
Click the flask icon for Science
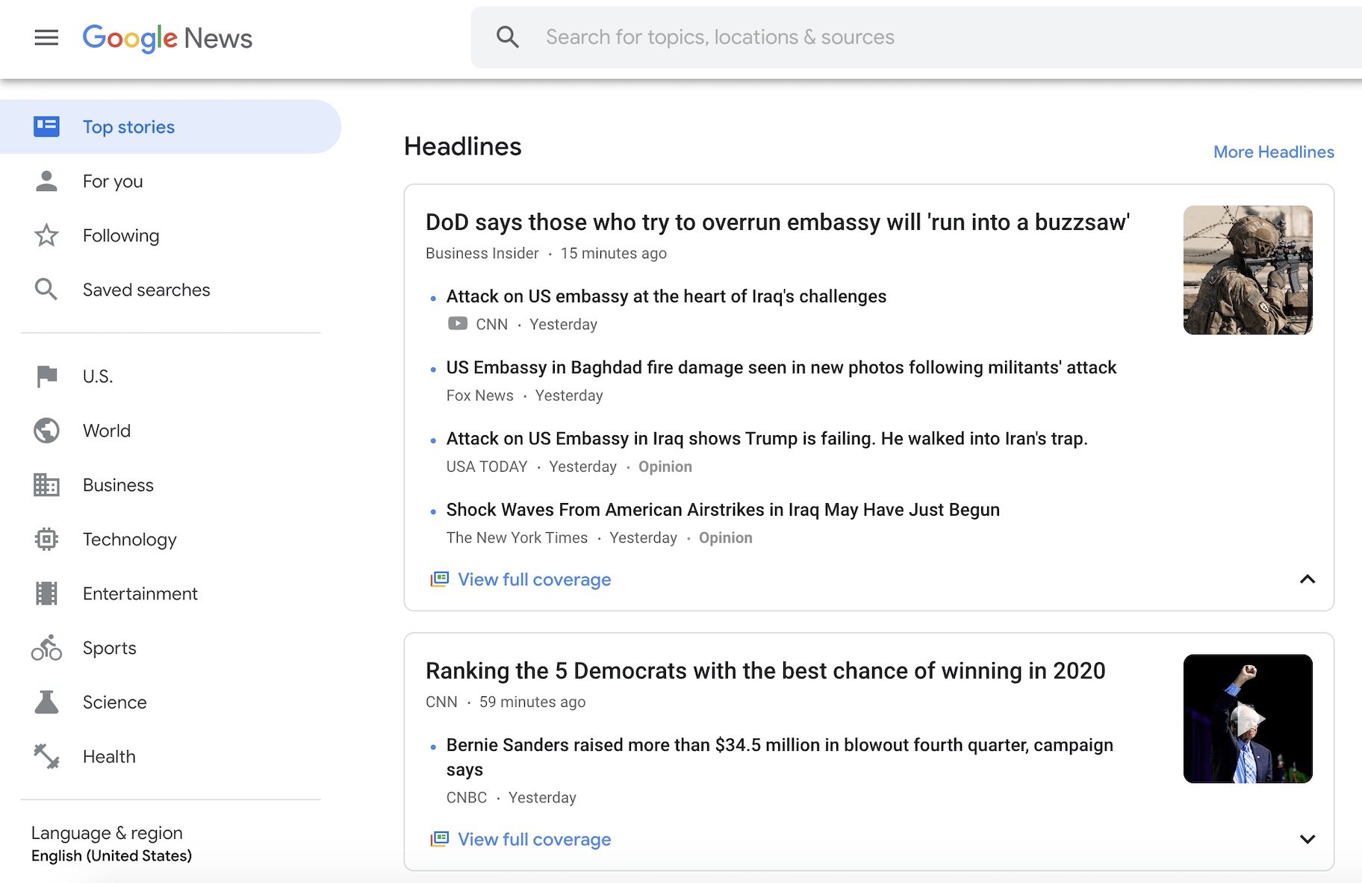tap(46, 702)
